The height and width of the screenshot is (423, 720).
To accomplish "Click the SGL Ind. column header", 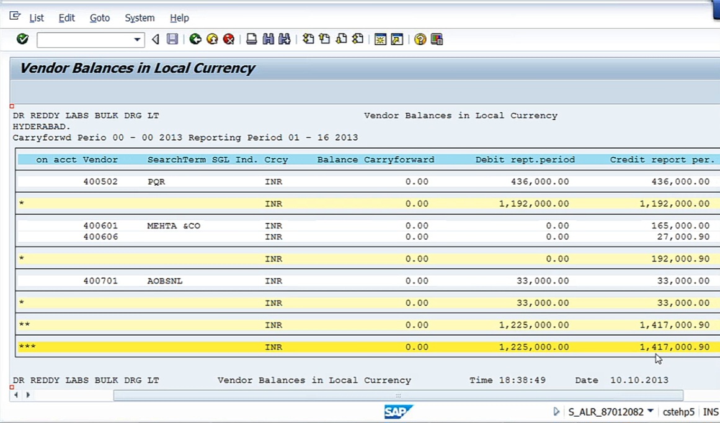I will (234, 160).
